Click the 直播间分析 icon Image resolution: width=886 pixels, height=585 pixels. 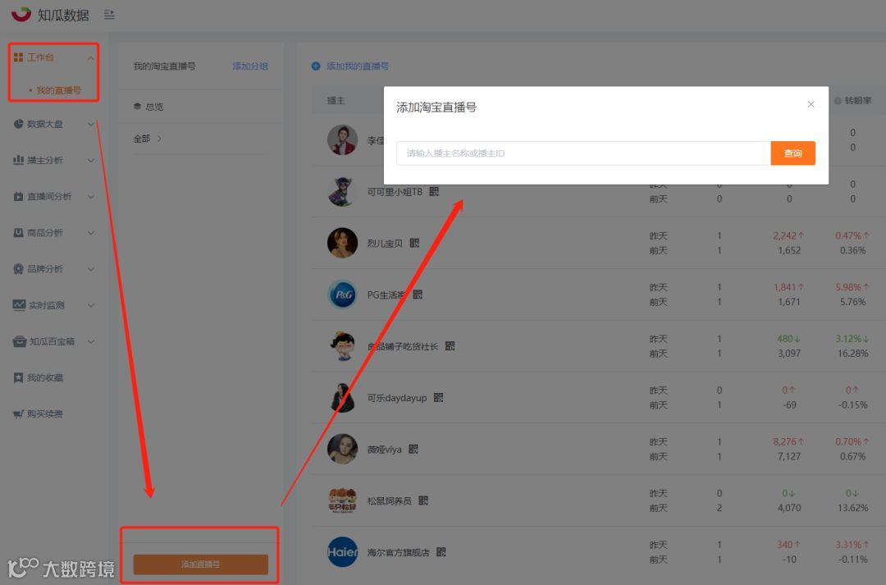tap(18, 196)
